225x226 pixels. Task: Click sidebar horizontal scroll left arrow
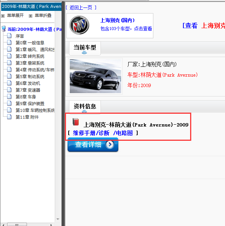pos(3,224)
